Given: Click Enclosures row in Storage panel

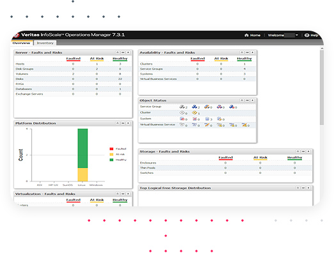Looking at the screenshot, I should click(225, 163).
